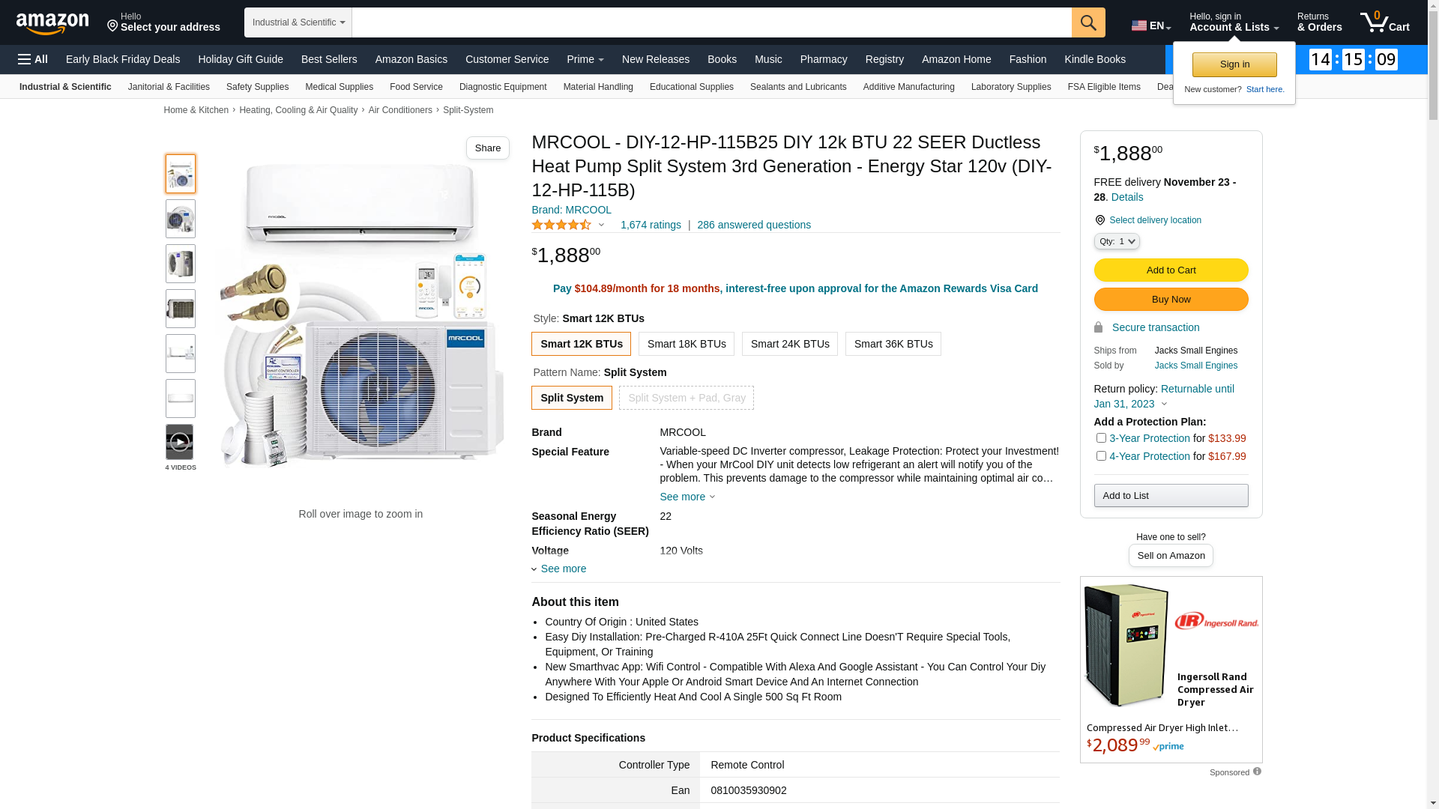Image resolution: width=1439 pixels, height=809 pixels.
Task: Click the Amazon logo
Action: 52,23
